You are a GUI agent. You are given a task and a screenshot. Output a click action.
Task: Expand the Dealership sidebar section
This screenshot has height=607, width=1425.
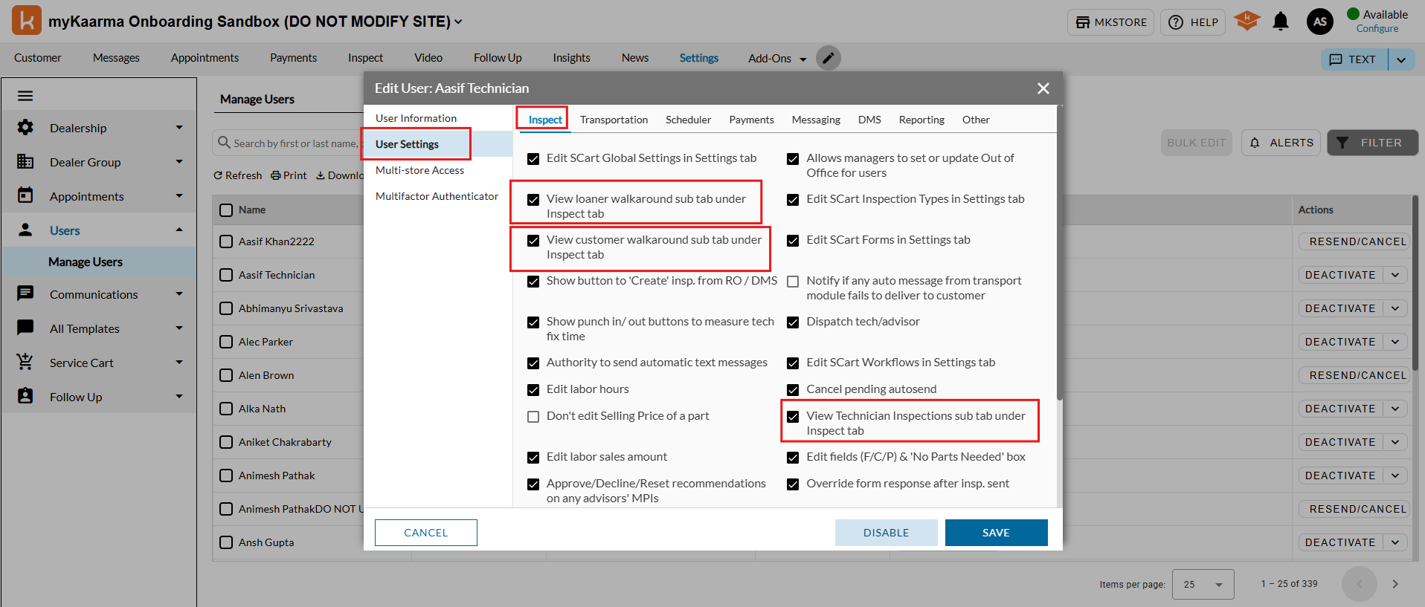pyautogui.click(x=179, y=128)
